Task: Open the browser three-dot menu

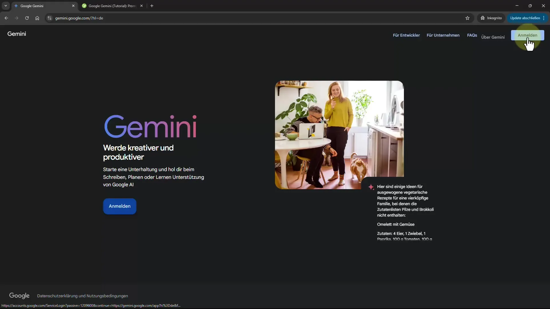Action: (544, 18)
